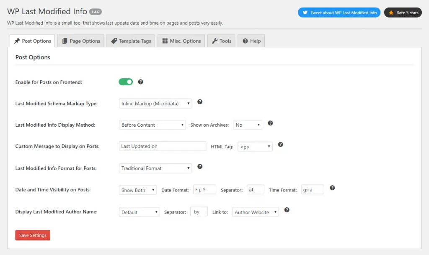
Task: Open the Link to Author Website dropdown
Action: click(x=256, y=212)
